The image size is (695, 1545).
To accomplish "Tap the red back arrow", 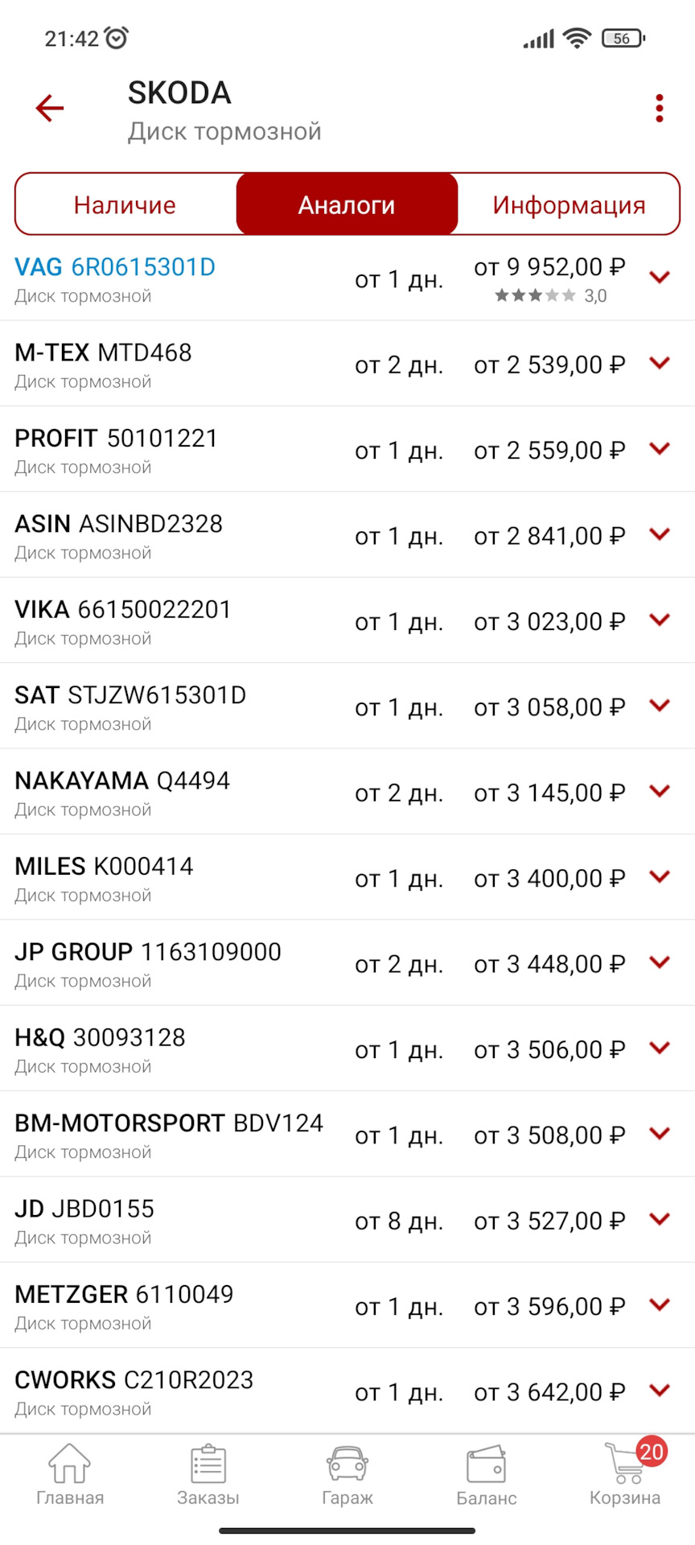I will tap(50, 108).
